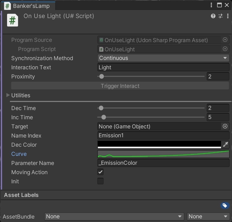Open the Dec Color black swatch
The width and height of the screenshot is (232, 222).
coord(159,144)
